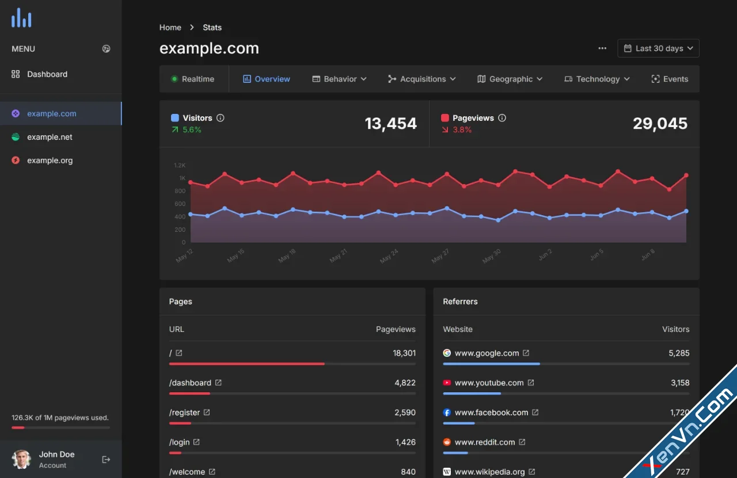
Task: Click the globe icon next to MENU
Action: click(x=106, y=49)
